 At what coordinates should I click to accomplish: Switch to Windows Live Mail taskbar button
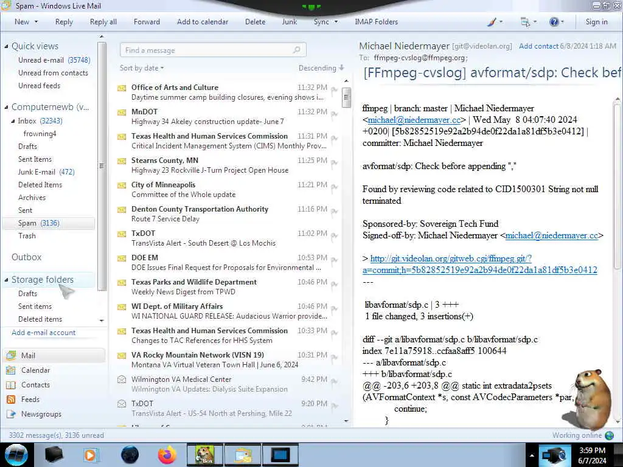[x=243, y=455]
